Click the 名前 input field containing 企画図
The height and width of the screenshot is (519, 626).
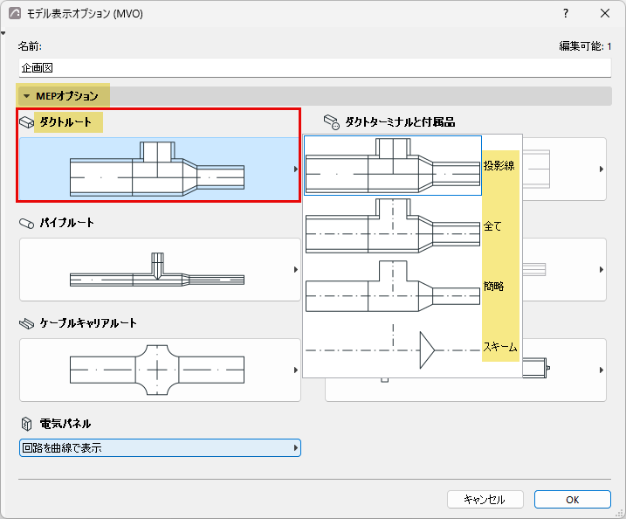pyautogui.click(x=314, y=68)
